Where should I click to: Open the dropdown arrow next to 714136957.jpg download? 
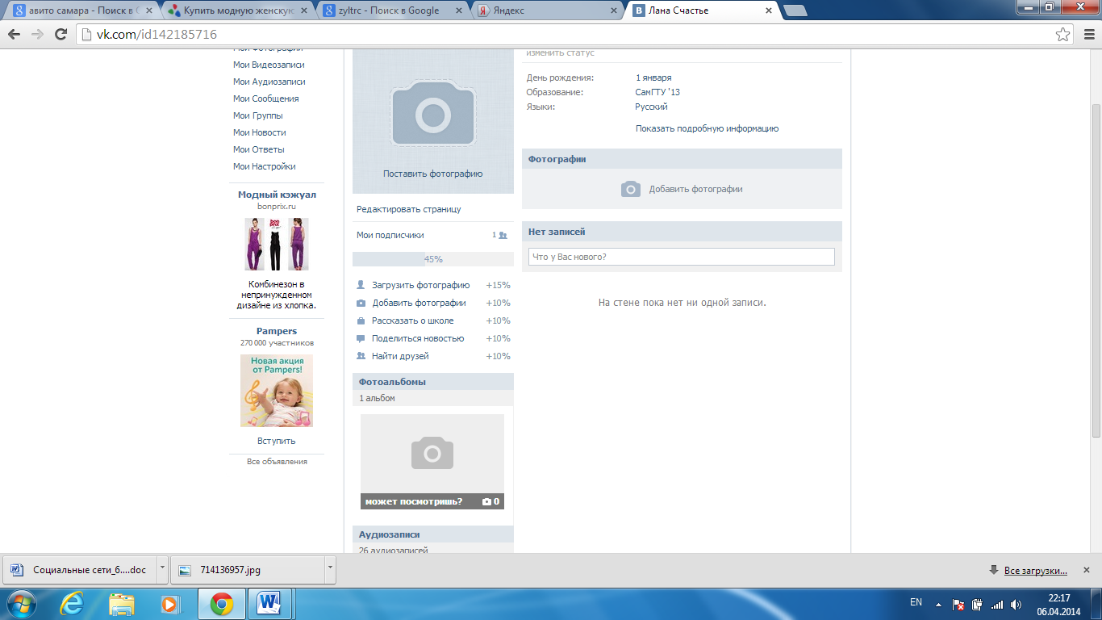click(x=329, y=569)
